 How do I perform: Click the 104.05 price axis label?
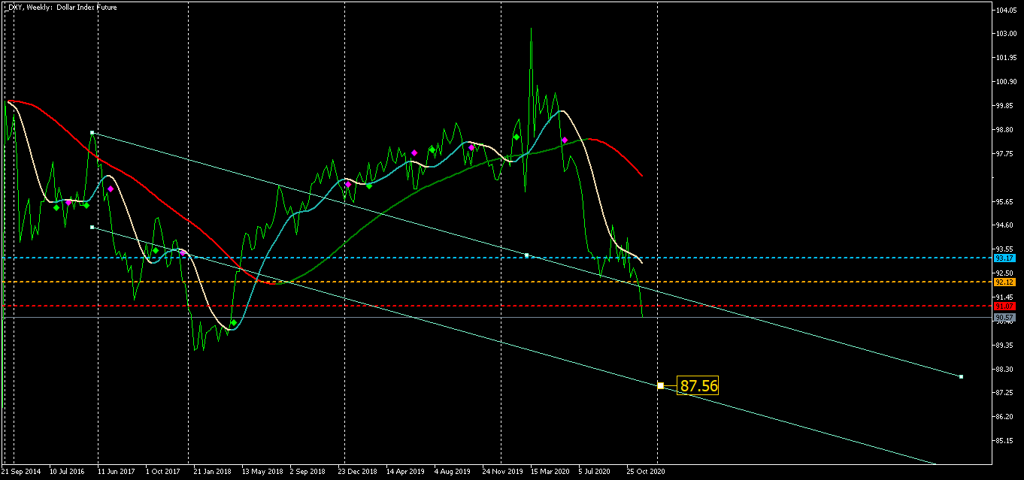tap(1006, 10)
